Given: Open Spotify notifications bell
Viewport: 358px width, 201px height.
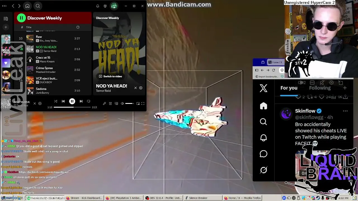Looking at the screenshot, I should [x=98, y=6].
